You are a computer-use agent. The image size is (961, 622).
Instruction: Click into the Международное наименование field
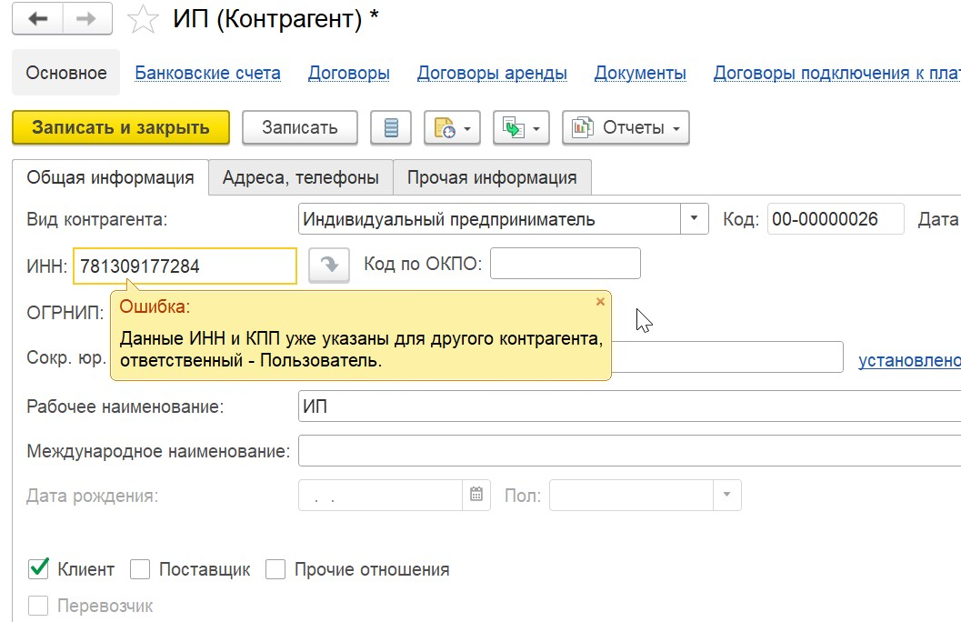coord(629,451)
